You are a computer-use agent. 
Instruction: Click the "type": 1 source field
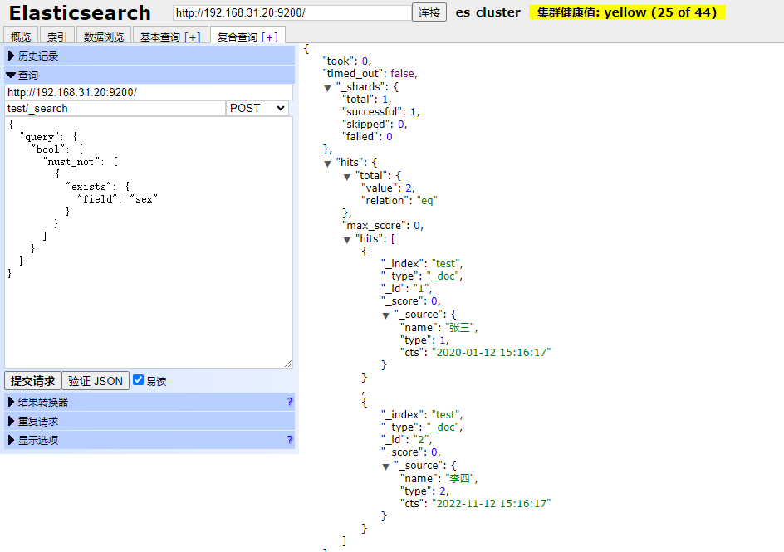[x=425, y=340]
